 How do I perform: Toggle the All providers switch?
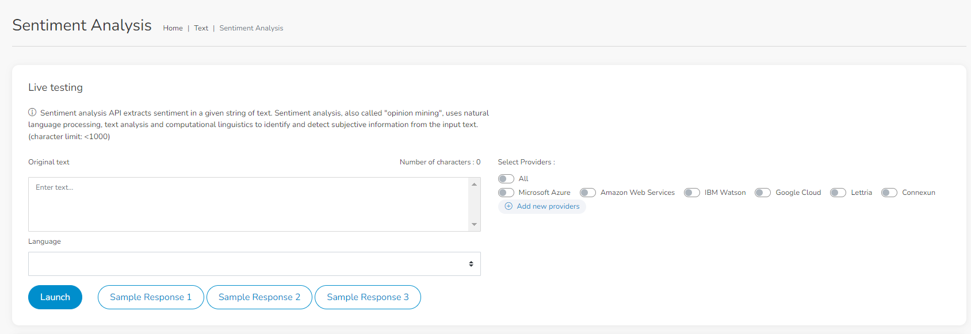(x=506, y=179)
